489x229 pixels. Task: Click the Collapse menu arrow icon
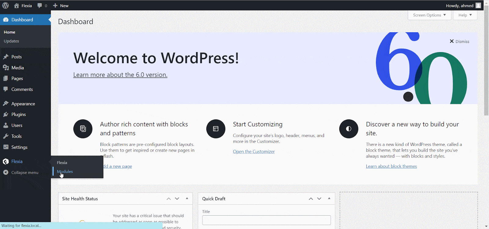pyautogui.click(x=6, y=172)
